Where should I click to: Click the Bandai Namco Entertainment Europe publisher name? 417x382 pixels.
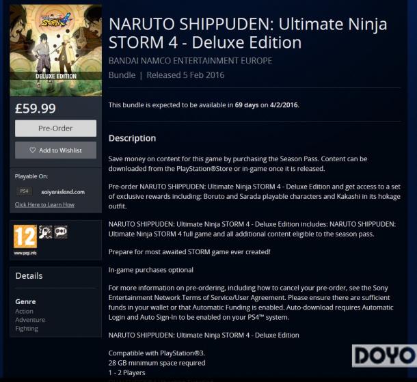tap(191, 61)
